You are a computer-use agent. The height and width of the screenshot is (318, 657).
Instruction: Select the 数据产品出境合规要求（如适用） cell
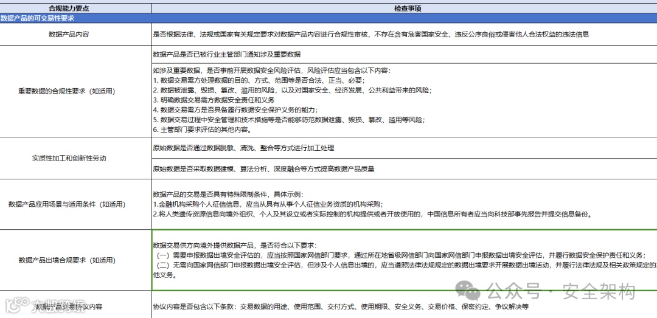75,260
